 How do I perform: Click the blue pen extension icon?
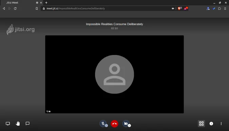pos(214,8)
